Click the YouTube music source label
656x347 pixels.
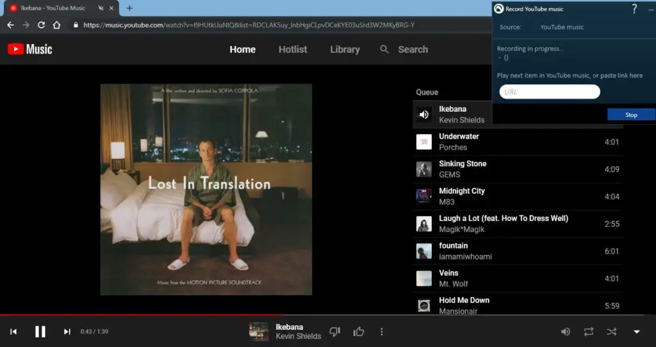point(562,27)
